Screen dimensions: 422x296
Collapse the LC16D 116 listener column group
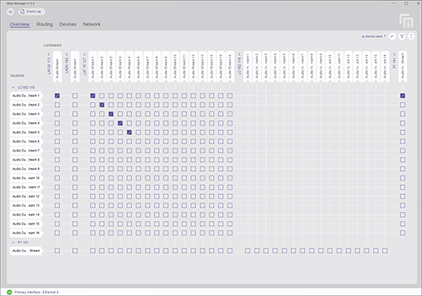click(x=239, y=54)
